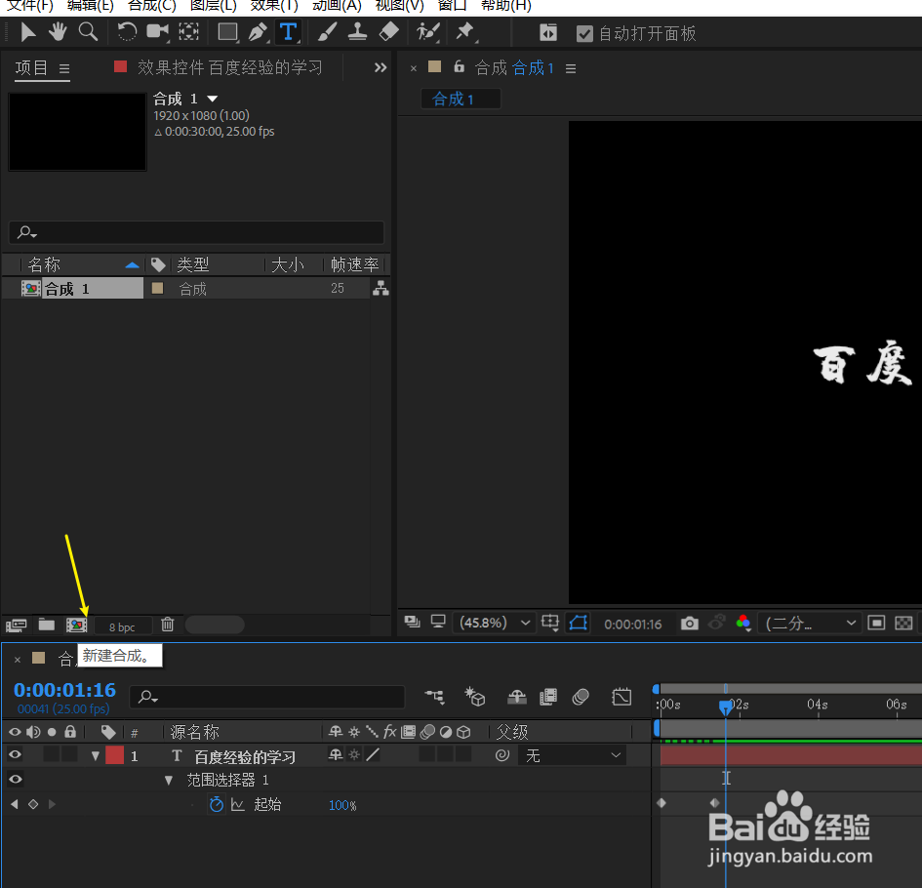Add keyframe at current time for 起始
The height and width of the screenshot is (888, 922).
[x=33, y=804]
